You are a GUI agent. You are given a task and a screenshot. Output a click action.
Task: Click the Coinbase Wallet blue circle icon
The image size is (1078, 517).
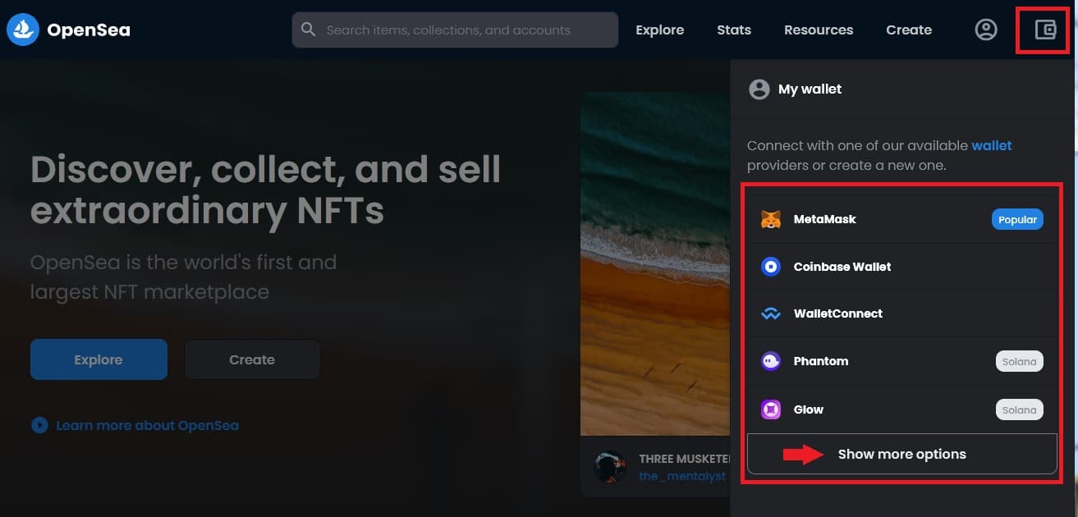pyautogui.click(x=771, y=267)
